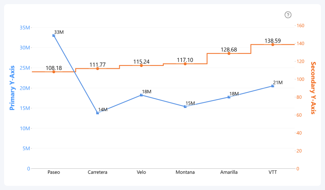Select the orange 128.68 Amarilla point
The width and height of the screenshot is (325, 190).
(229, 53)
